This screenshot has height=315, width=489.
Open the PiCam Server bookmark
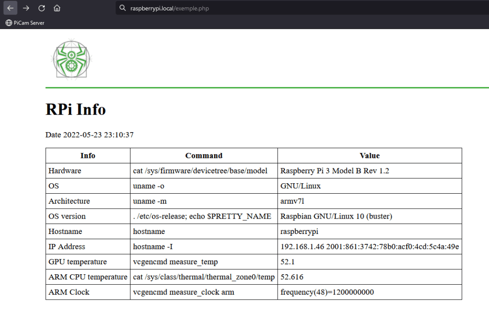pyautogui.click(x=25, y=23)
